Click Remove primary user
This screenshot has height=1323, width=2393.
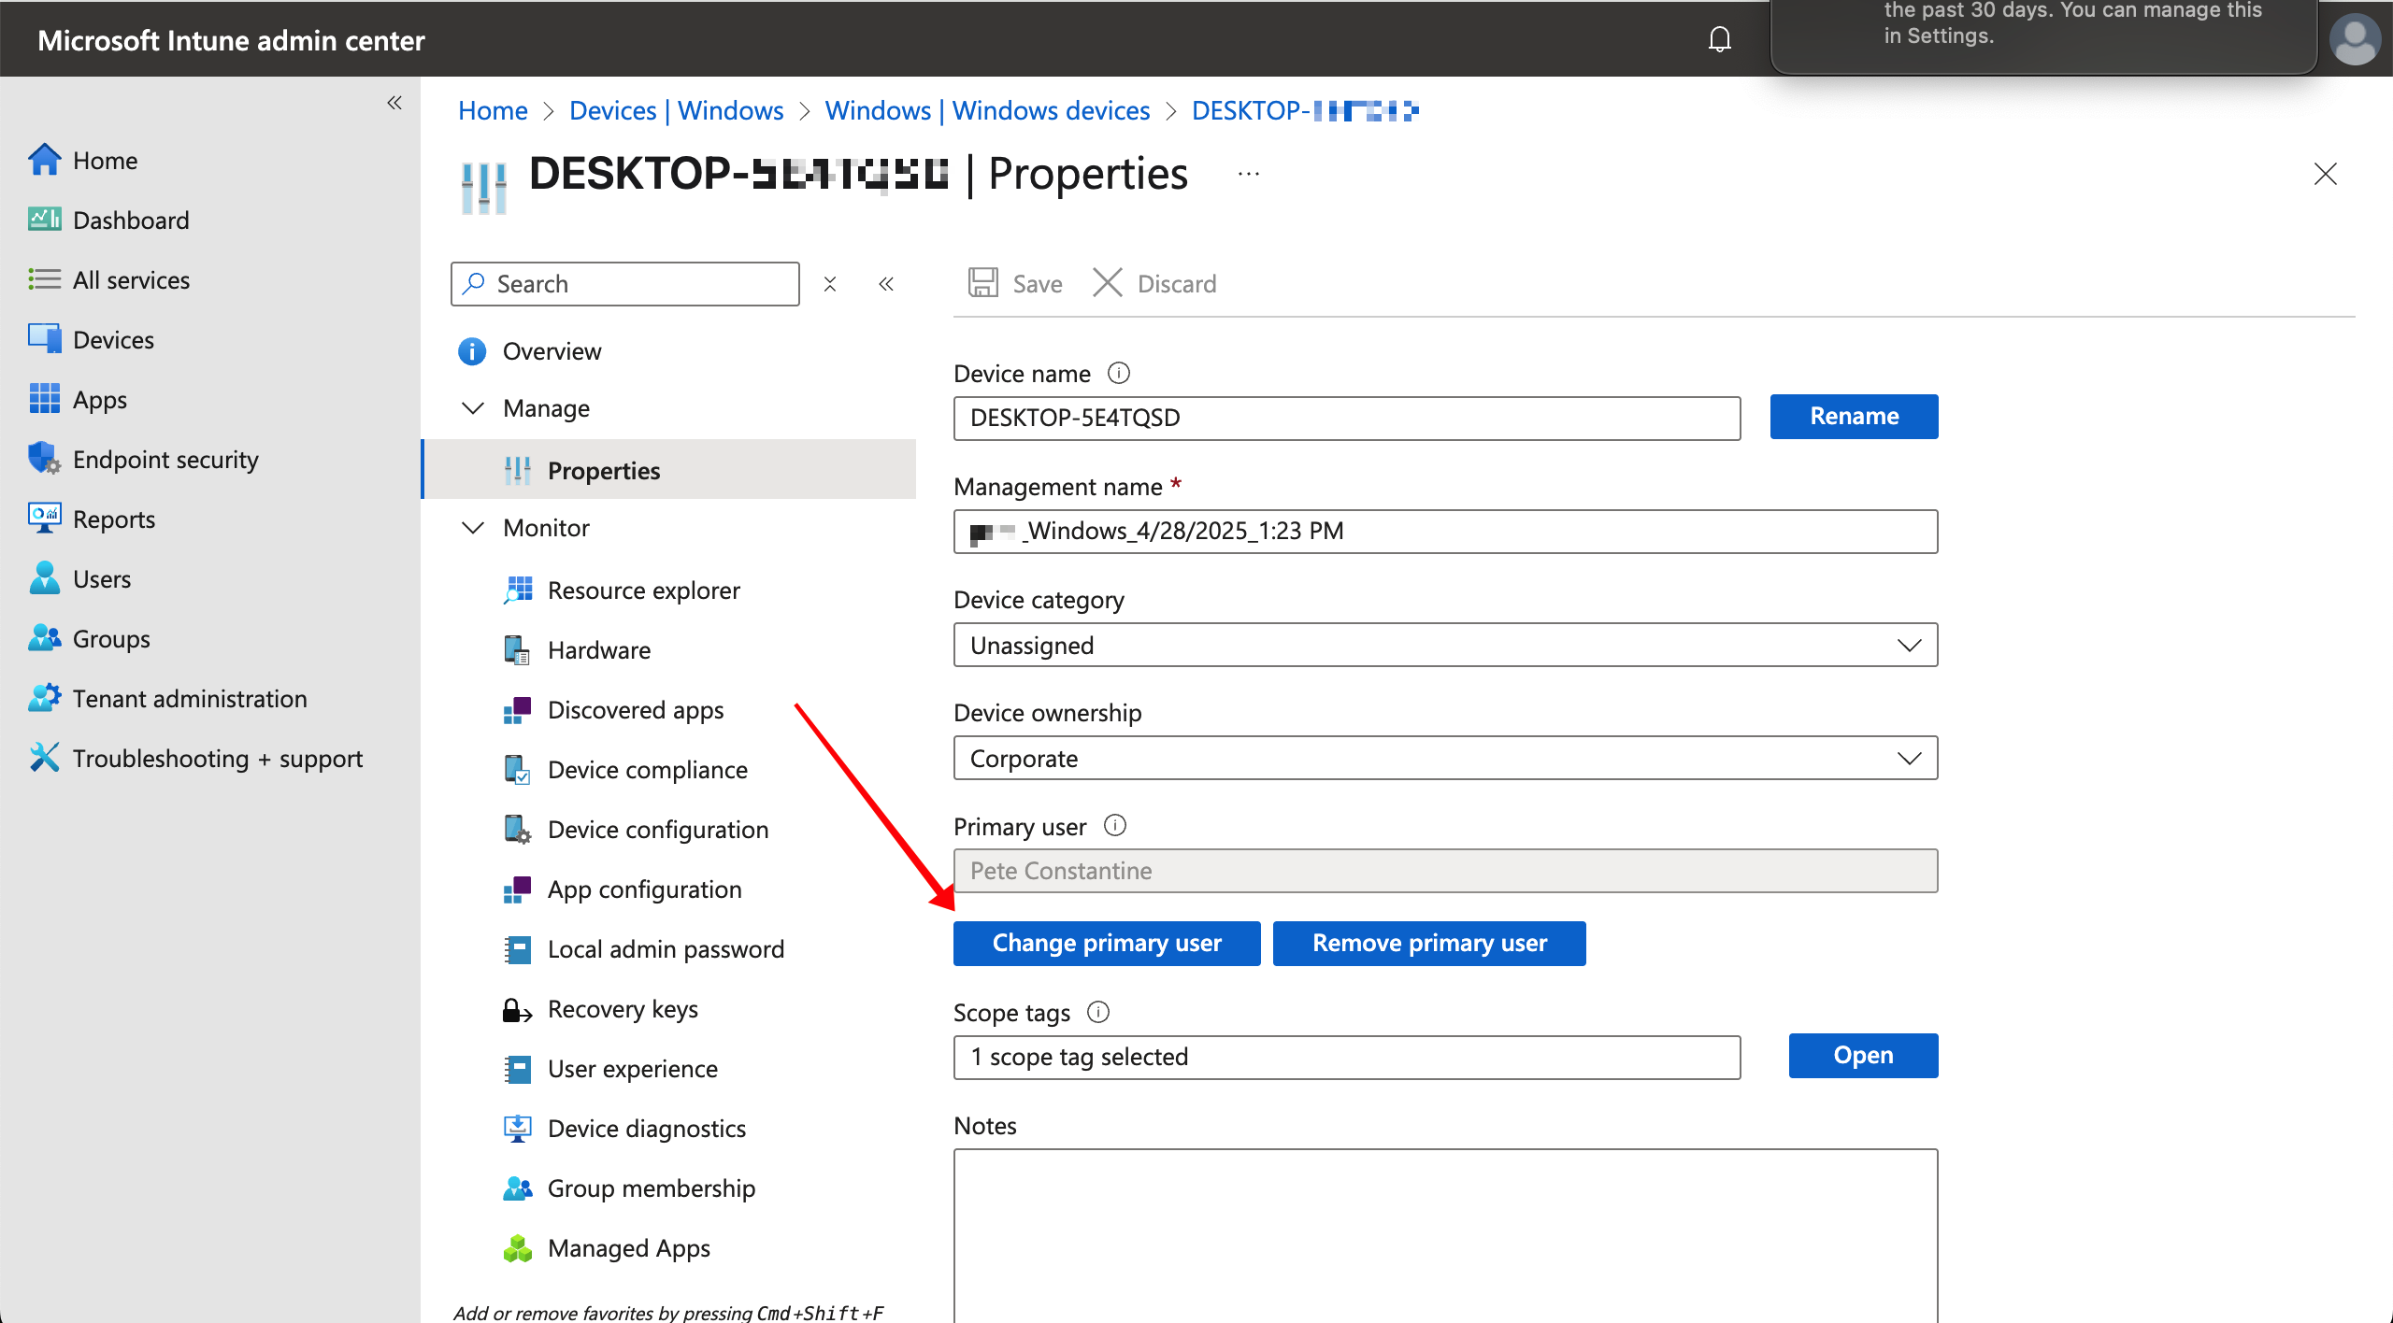point(1429,943)
